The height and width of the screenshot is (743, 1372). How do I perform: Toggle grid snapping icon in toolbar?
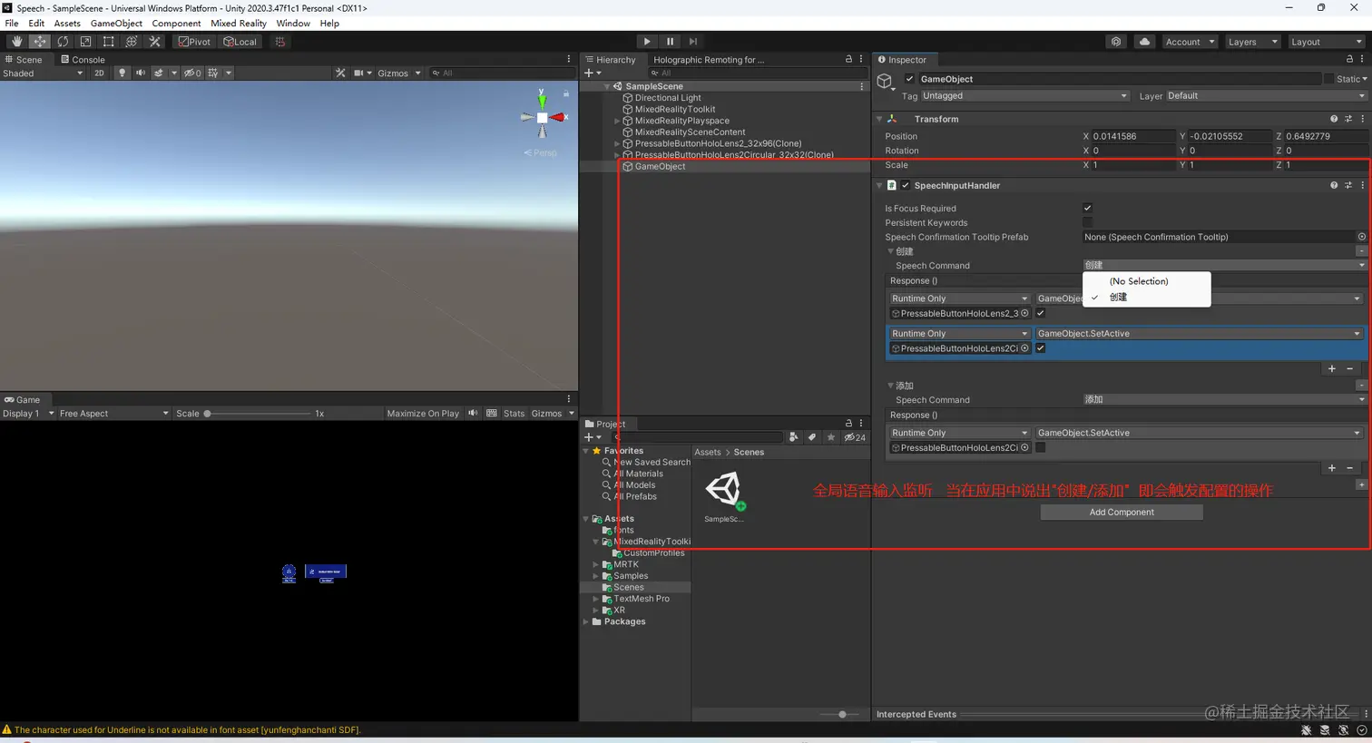[279, 42]
